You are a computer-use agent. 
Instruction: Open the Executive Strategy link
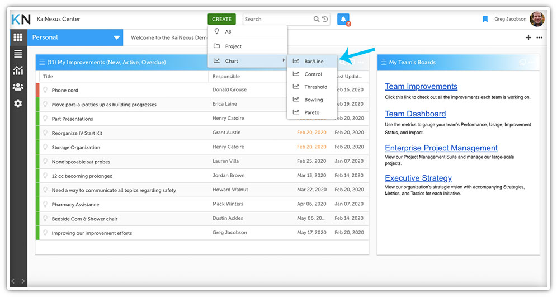click(x=418, y=178)
